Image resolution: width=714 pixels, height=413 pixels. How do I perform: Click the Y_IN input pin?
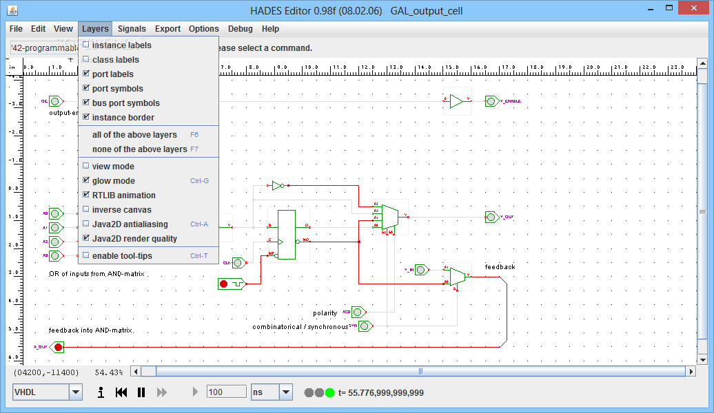pos(422,271)
